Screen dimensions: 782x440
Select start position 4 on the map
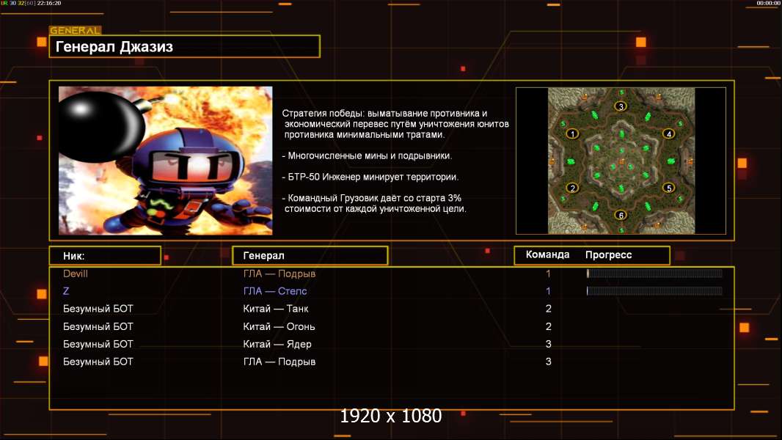[669, 133]
